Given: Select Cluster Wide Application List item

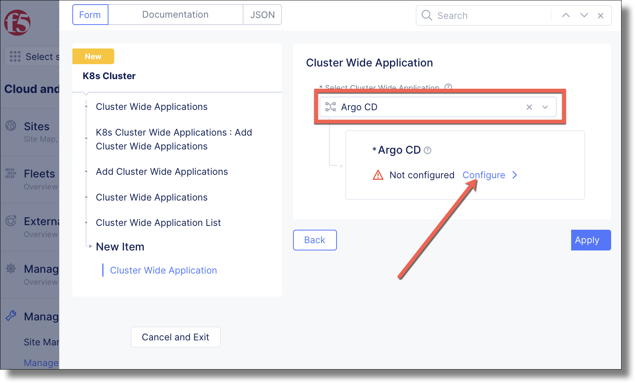Looking at the screenshot, I should [x=158, y=223].
